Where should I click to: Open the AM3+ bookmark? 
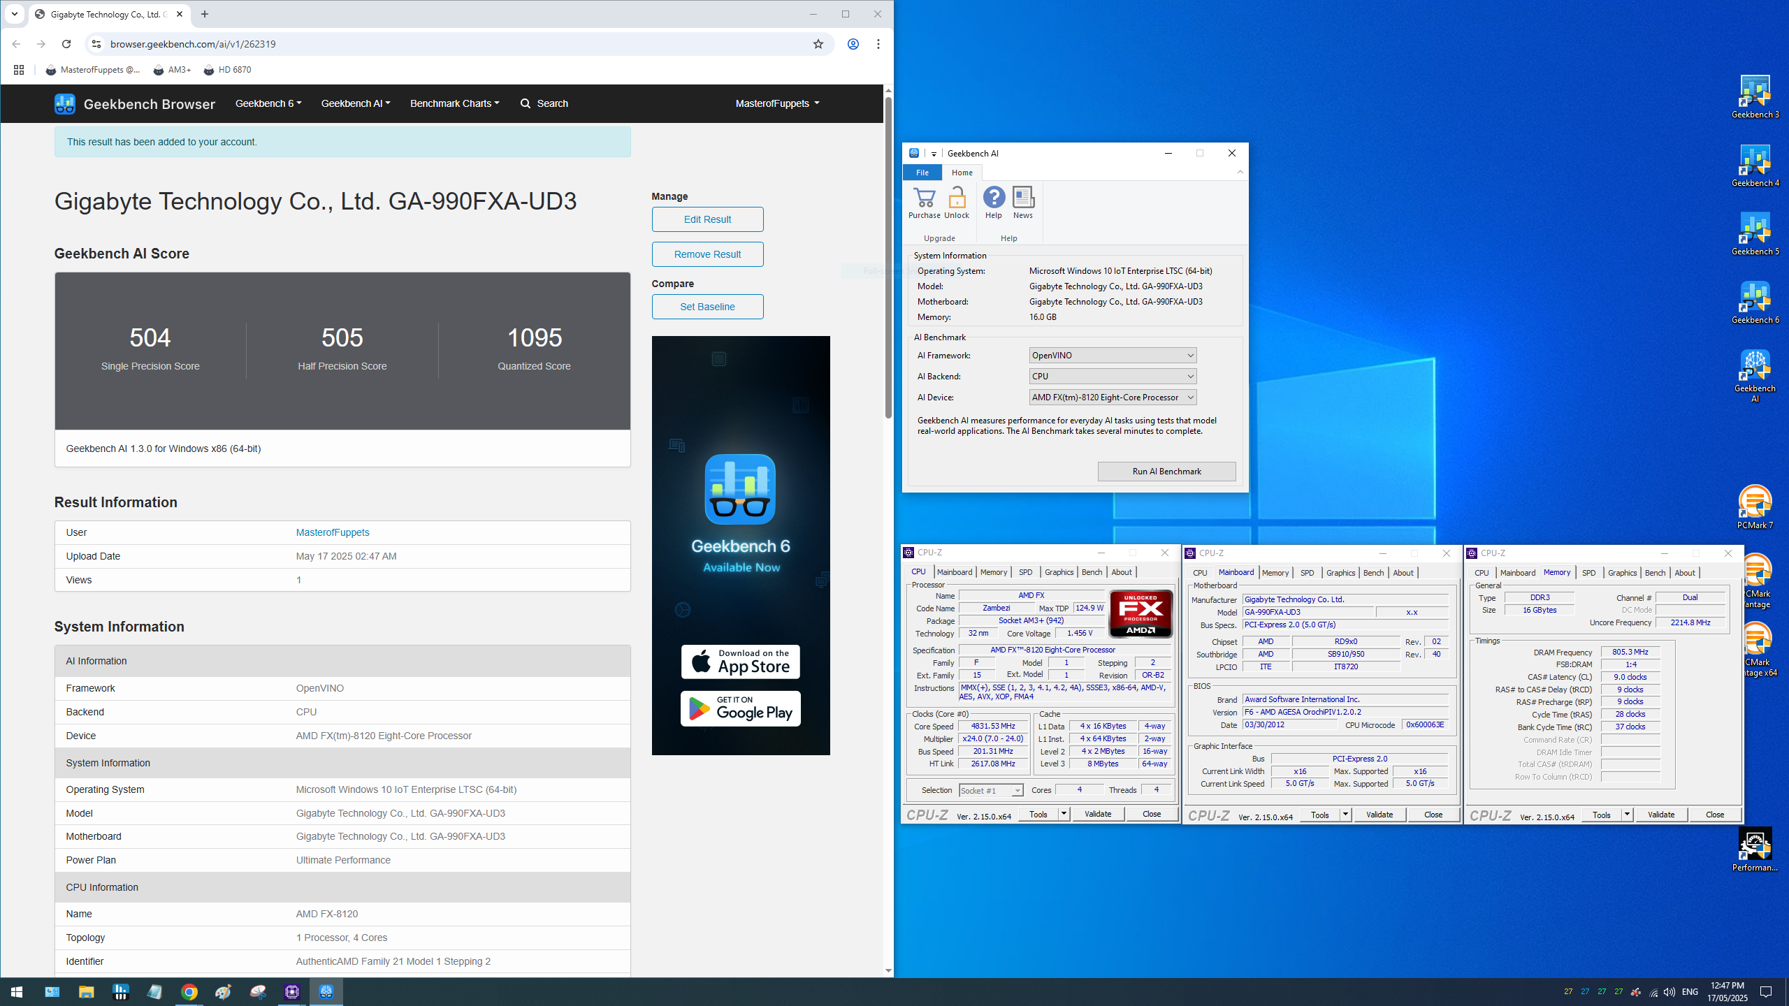pos(172,70)
